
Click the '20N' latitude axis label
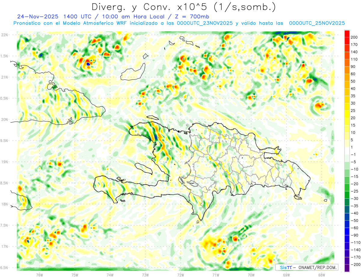tap(5, 119)
